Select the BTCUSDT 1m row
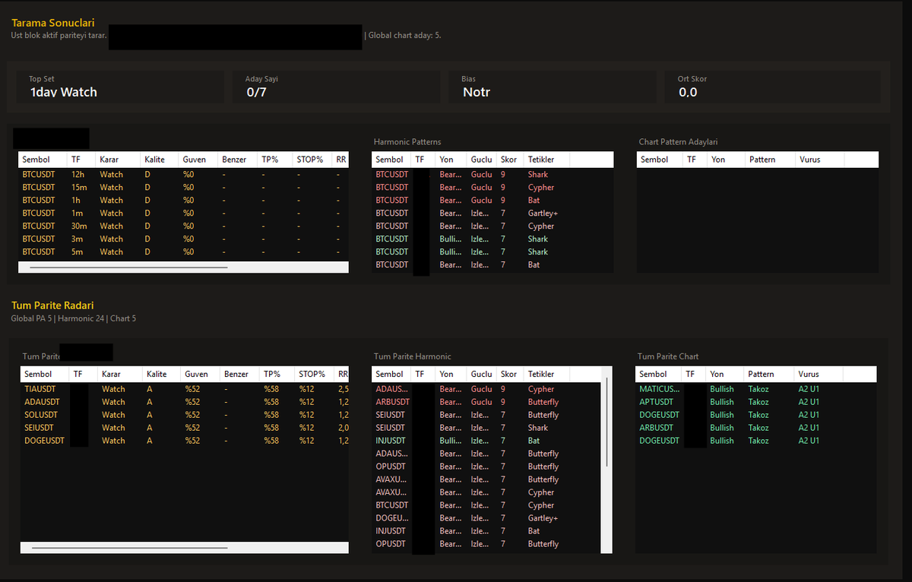912x582 pixels. 183,213
